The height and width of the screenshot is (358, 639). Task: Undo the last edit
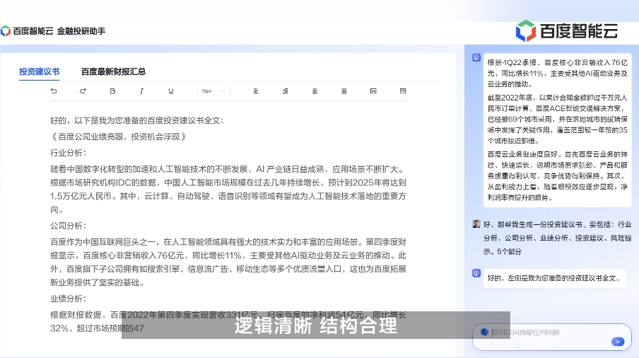[54, 91]
